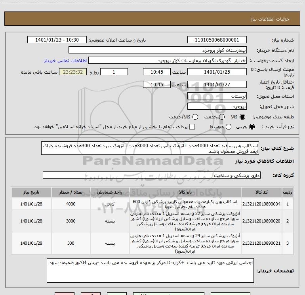This screenshot has height=295, width=305.
Task: Click the اسکالپ وین item name cell
Action: [x=185, y=204]
